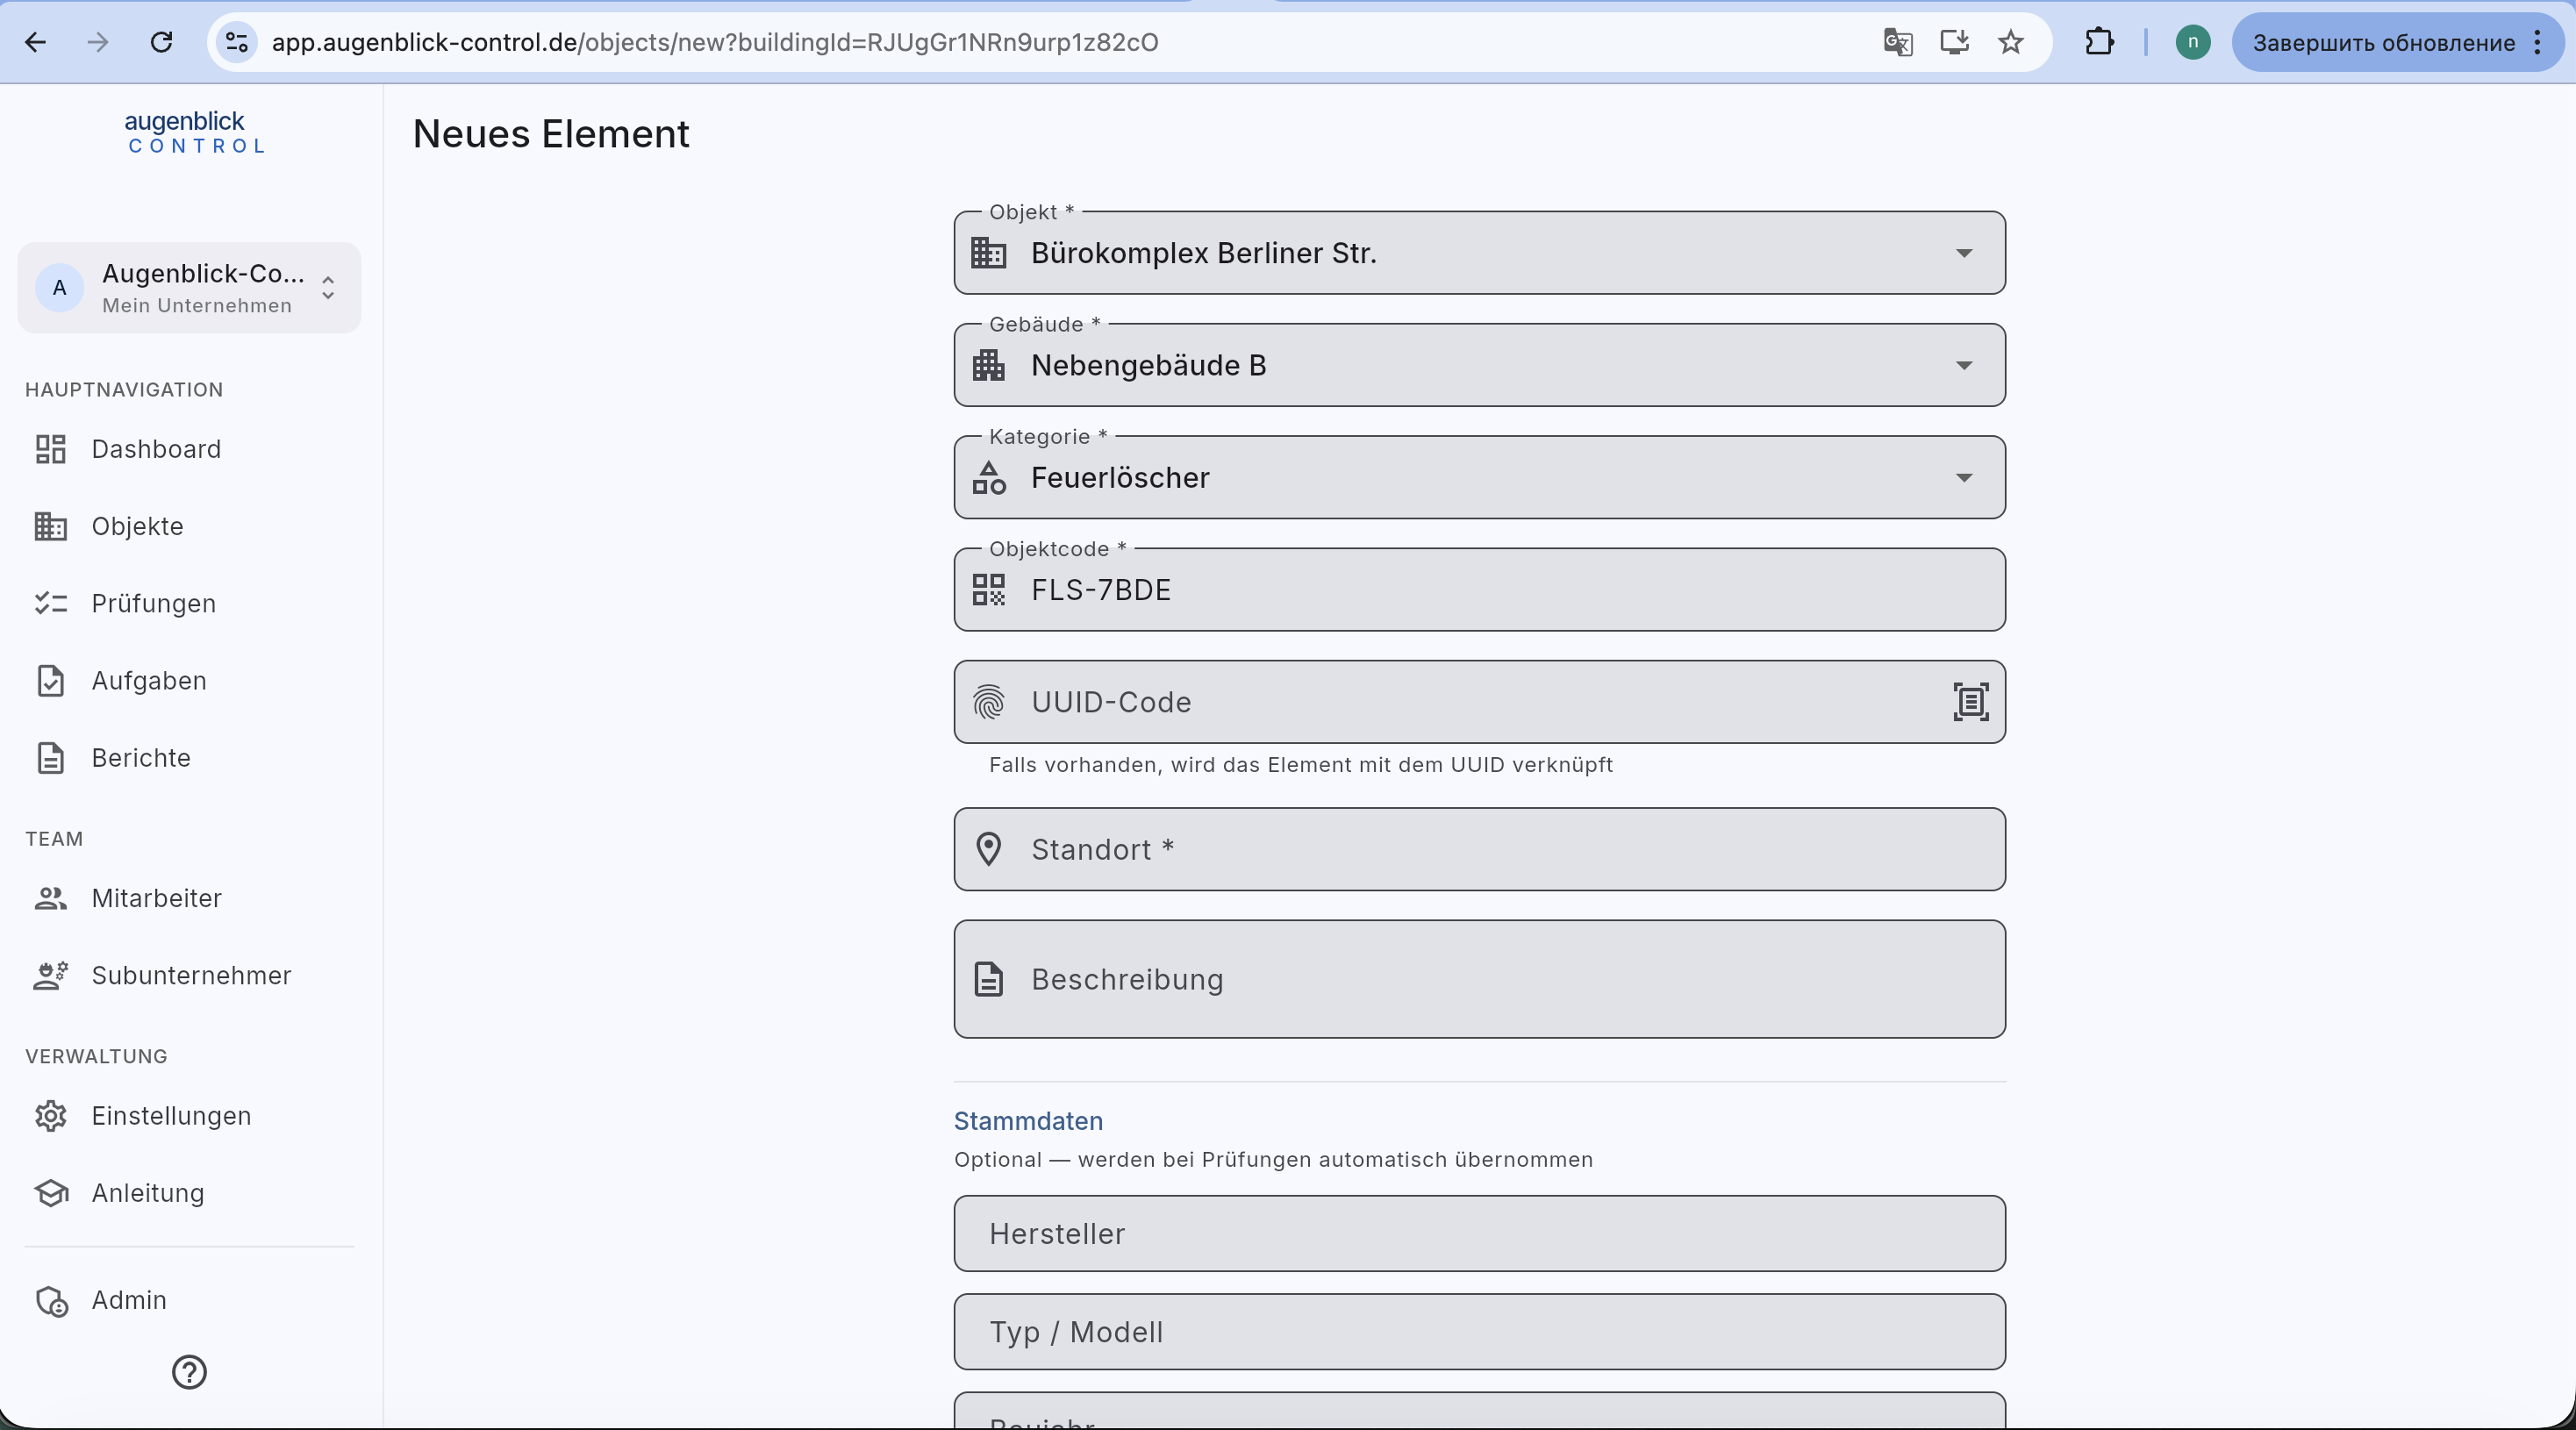Open the Objekt dropdown arrow

coord(1964,253)
